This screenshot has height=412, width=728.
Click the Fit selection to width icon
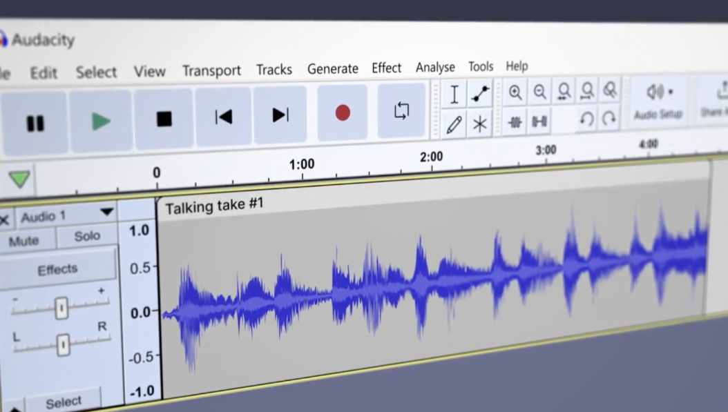(x=564, y=91)
